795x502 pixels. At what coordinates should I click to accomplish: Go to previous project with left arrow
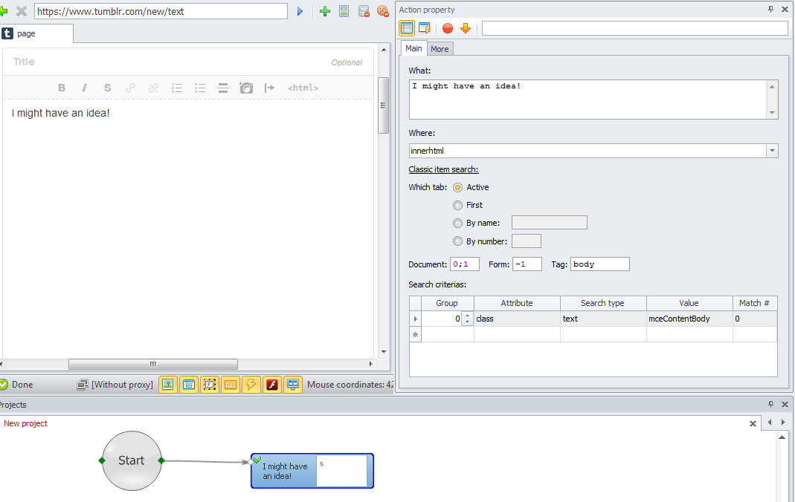(770, 423)
